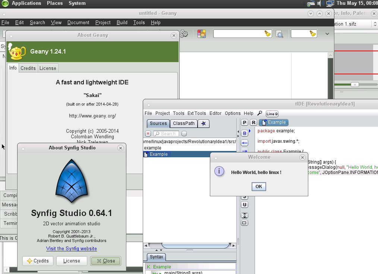
Task: Click the down arrow on the Syntax panel divider
Action: [161, 250]
